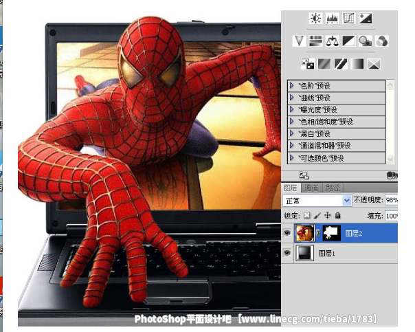415x332 pixels.
Task: Click the 填充 fill value field
Action: point(391,216)
